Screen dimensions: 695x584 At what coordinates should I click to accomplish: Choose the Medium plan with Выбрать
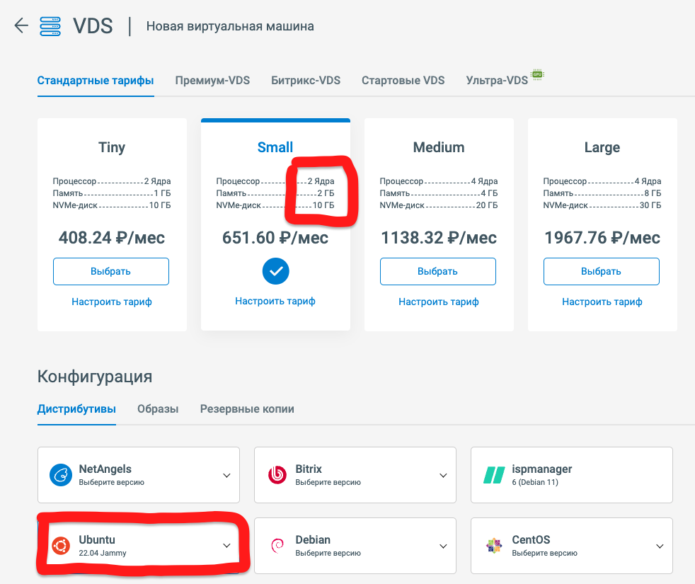pyautogui.click(x=438, y=271)
